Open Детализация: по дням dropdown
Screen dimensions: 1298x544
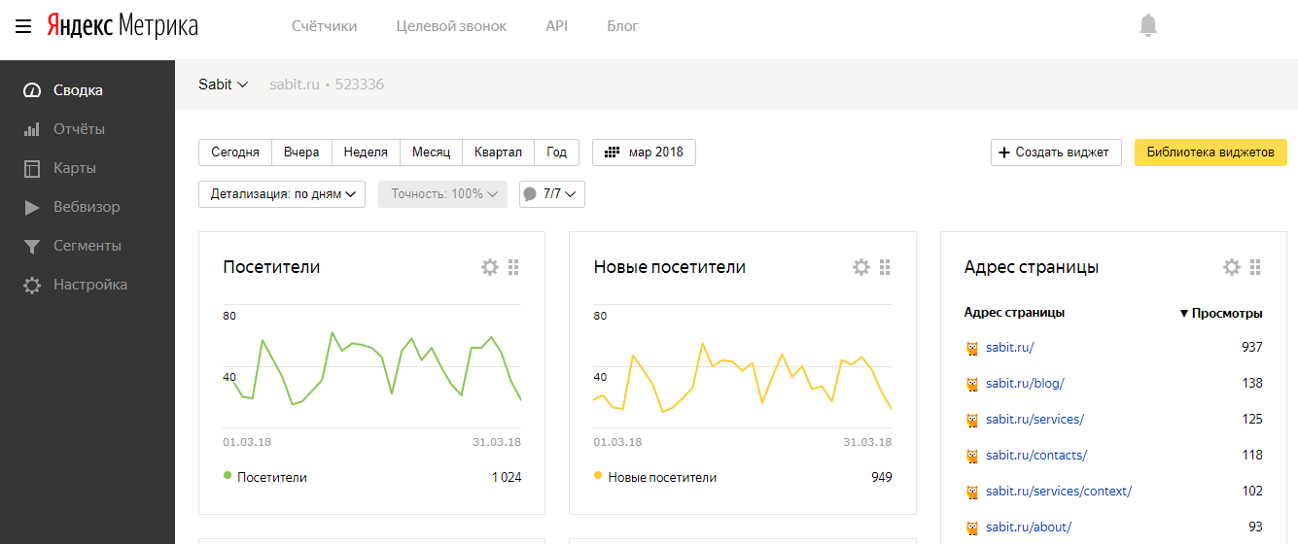click(x=281, y=194)
